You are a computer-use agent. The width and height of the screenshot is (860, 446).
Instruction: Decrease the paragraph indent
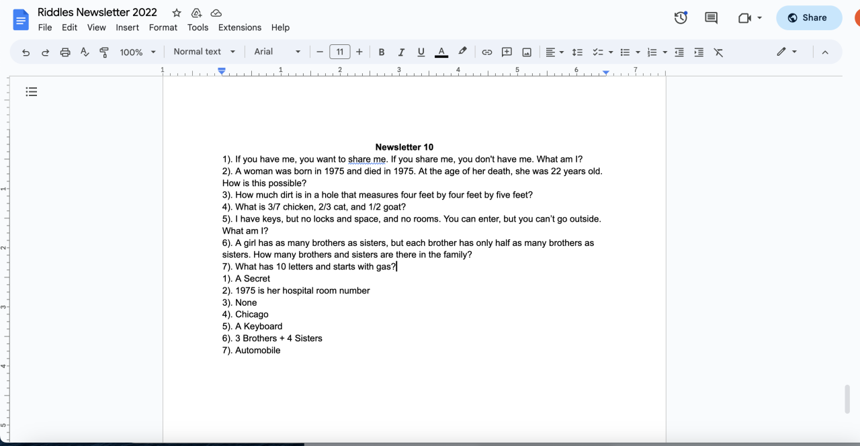pyautogui.click(x=679, y=52)
